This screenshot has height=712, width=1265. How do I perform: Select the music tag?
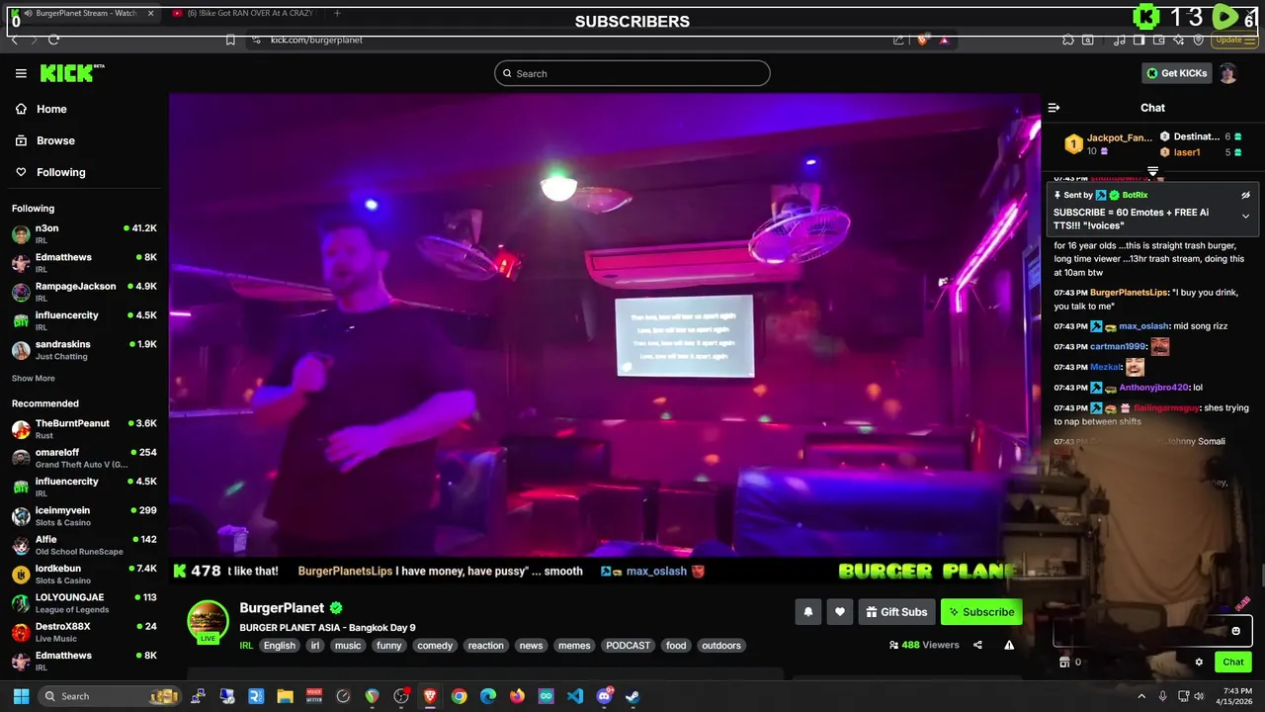click(x=348, y=646)
